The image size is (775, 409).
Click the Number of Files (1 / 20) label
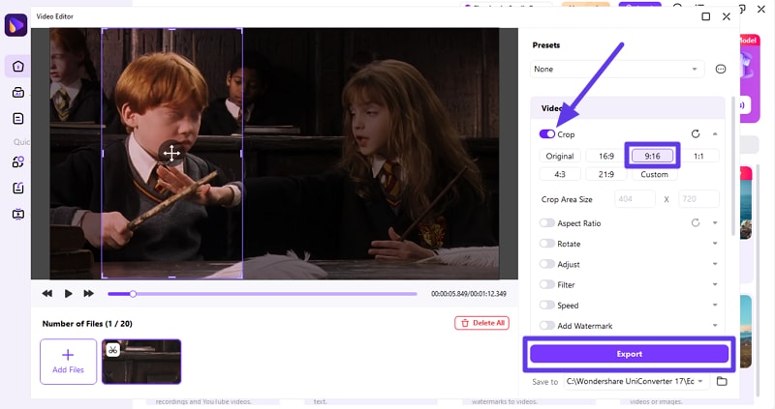tap(87, 324)
